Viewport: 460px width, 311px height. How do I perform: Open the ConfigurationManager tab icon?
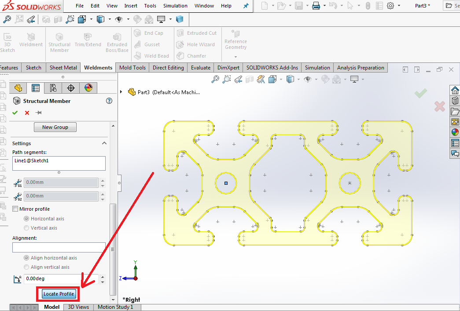point(53,88)
